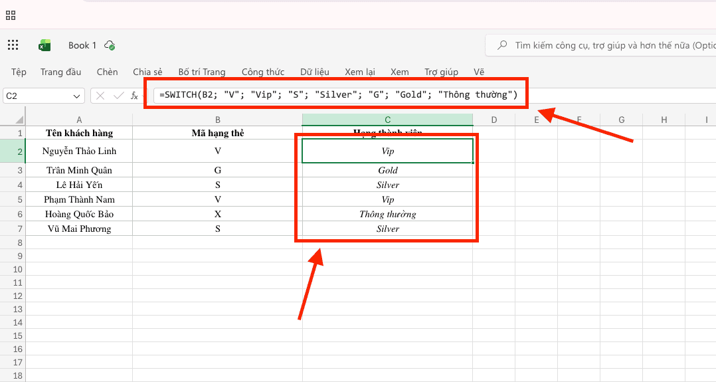Image resolution: width=716 pixels, height=382 pixels.
Task: Select column H header
Action: 664,120
